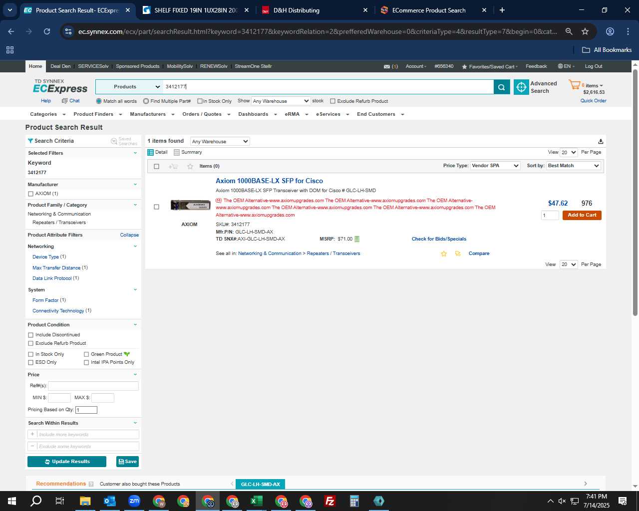Switch to D&H Distributing browser tab
639x511 pixels.
pyautogui.click(x=315, y=10)
